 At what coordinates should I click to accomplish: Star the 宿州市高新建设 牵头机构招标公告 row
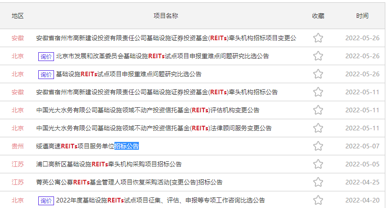click(318, 92)
